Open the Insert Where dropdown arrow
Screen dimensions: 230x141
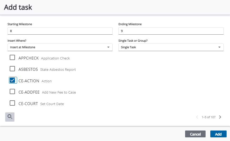coord(108,47)
